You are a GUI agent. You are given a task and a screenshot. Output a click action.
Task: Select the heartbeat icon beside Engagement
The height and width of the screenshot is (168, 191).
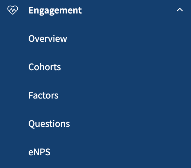tap(13, 10)
